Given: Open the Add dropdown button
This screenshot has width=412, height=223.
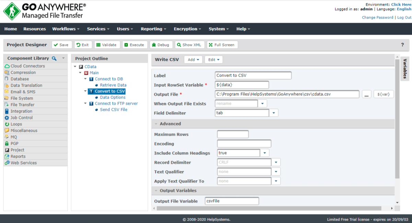Looking at the screenshot, I should tap(193, 60).
